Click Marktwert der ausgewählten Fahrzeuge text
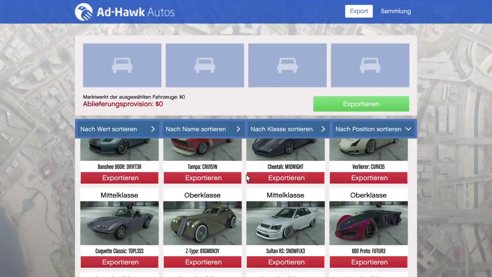 pyautogui.click(x=134, y=97)
